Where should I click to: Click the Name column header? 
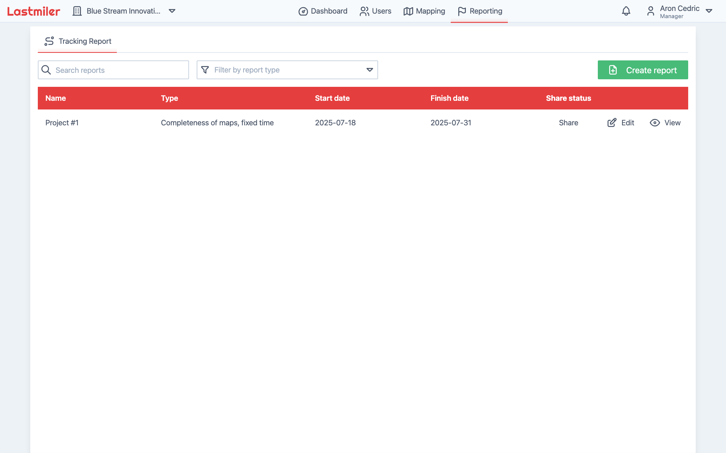pyautogui.click(x=56, y=98)
